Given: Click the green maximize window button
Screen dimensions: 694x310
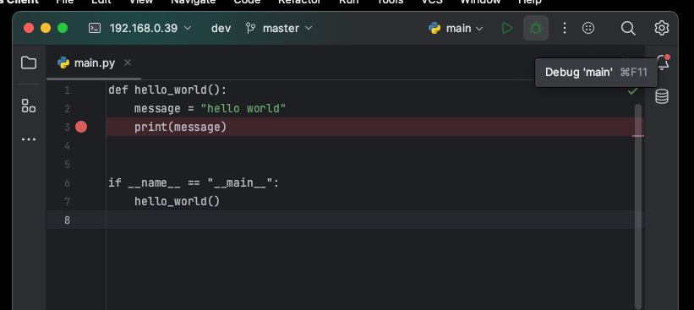Looking at the screenshot, I should [x=63, y=29].
